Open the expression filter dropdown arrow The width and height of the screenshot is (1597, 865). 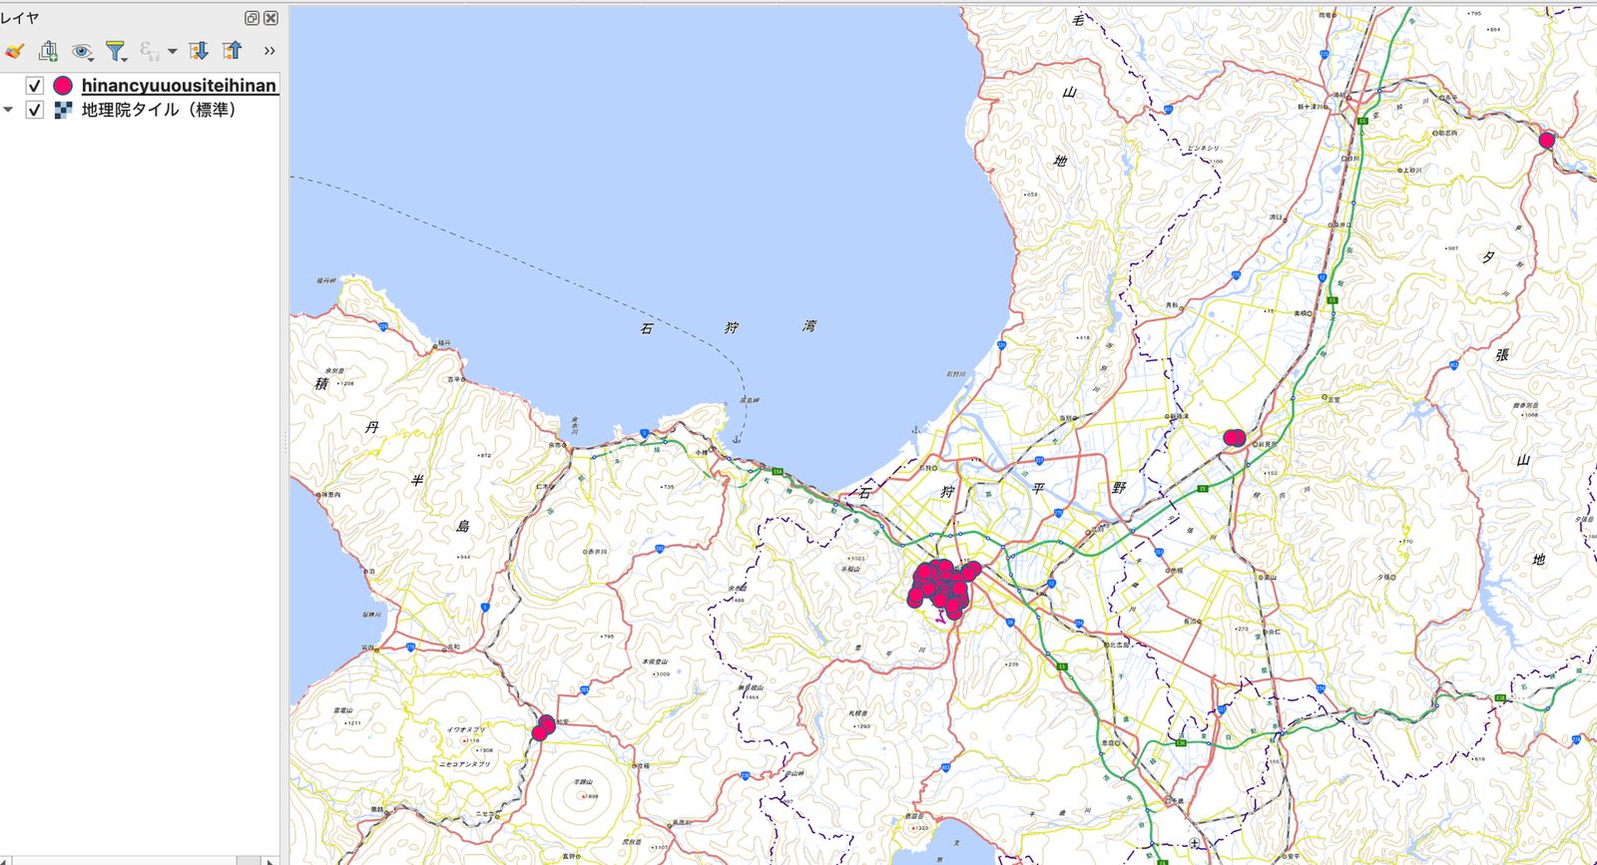click(x=172, y=51)
